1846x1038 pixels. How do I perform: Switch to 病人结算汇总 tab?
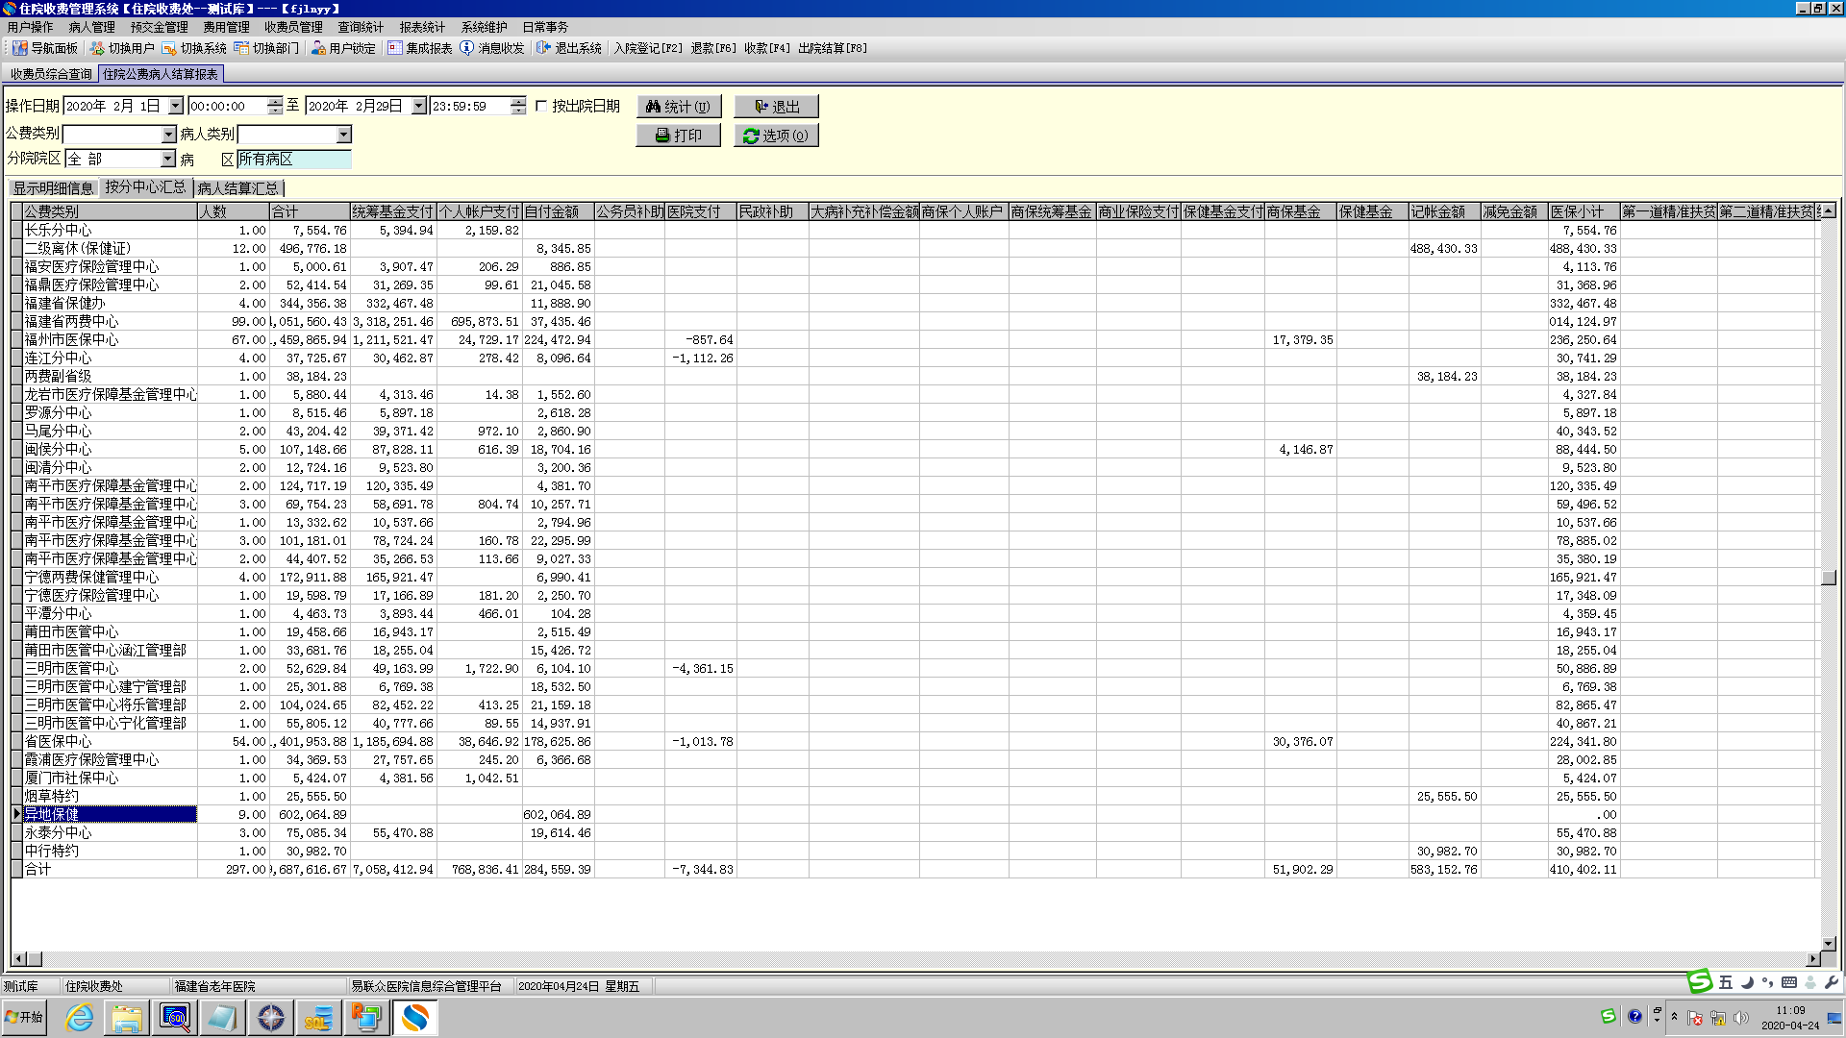click(237, 188)
